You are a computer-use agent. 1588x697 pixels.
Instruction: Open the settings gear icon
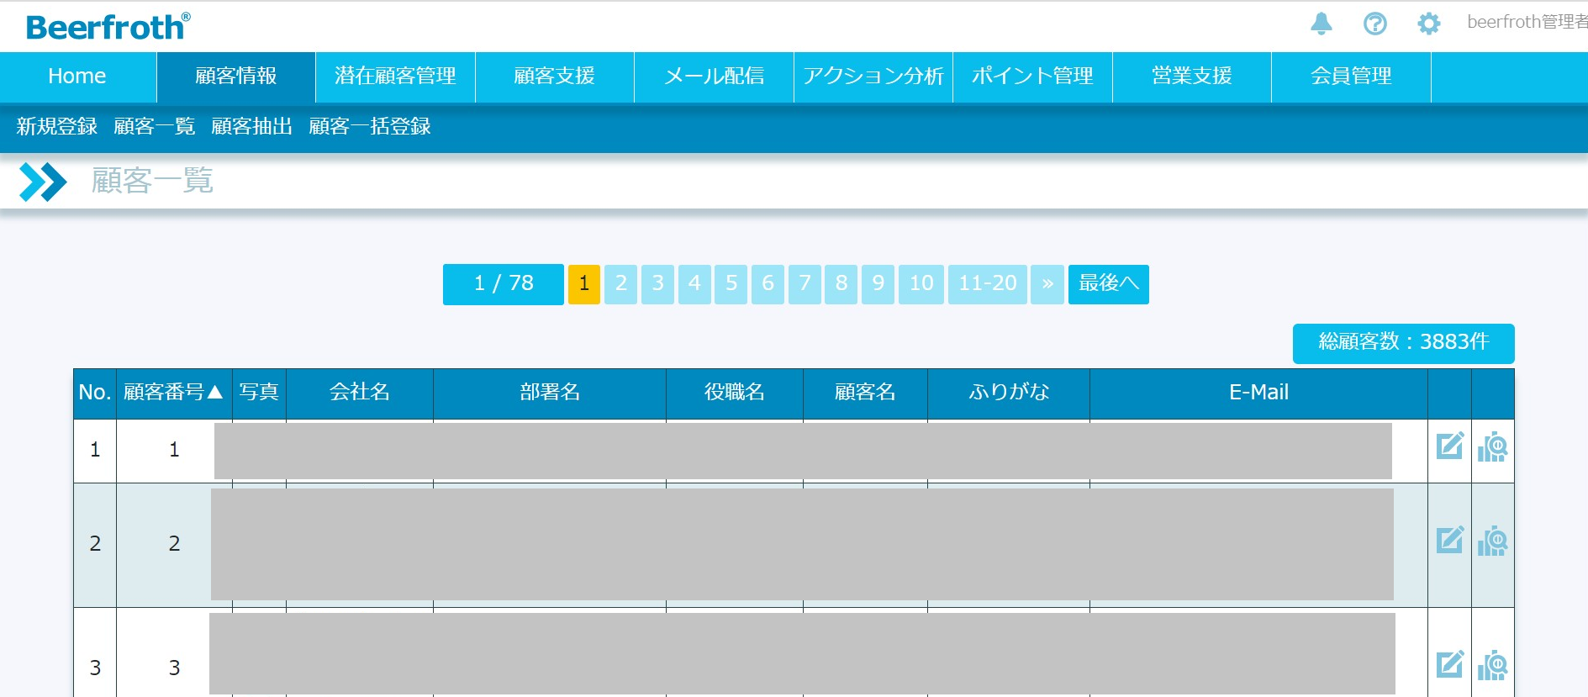[1428, 24]
